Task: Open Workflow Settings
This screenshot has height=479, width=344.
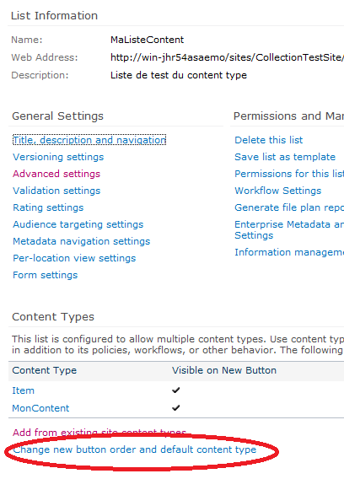Action: 277,191
